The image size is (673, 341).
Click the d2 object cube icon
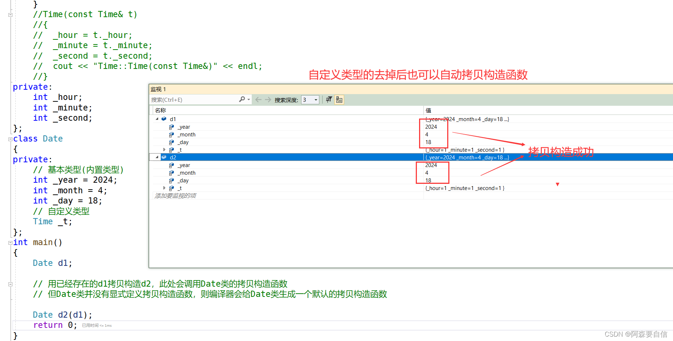tap(164, 157)
